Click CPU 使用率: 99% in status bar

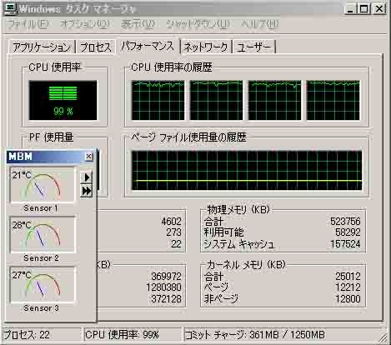point(133,335)
